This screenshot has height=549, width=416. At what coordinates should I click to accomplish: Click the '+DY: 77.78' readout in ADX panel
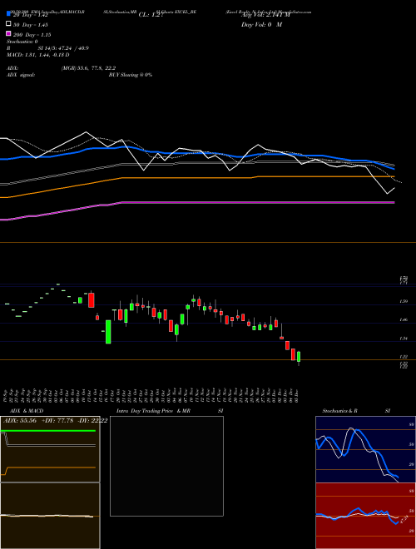coord(57,421)
